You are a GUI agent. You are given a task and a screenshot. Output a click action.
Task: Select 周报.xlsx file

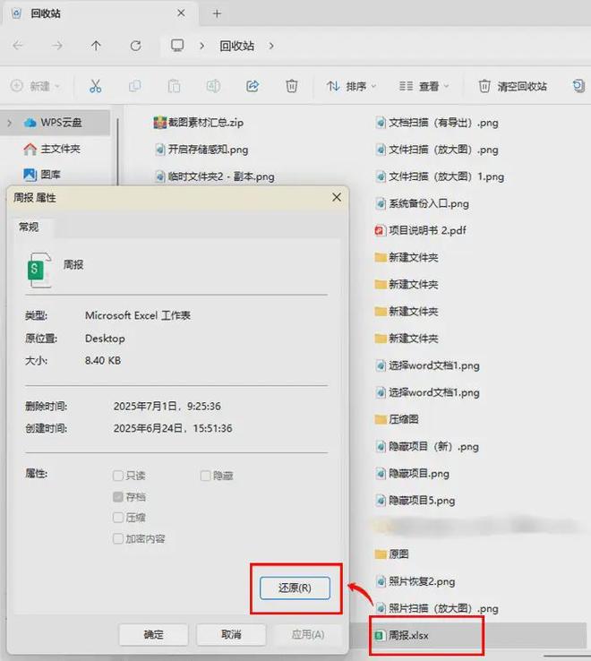coord(401,635)
